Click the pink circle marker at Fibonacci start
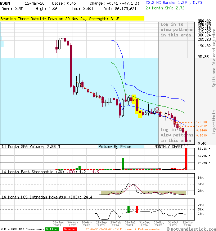The height and width of the screenshot is (231, 216). (x=157, y=109)
